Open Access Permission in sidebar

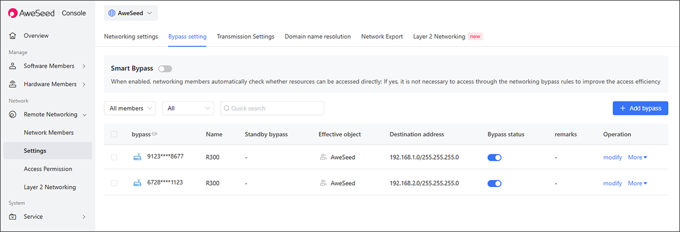48,169
